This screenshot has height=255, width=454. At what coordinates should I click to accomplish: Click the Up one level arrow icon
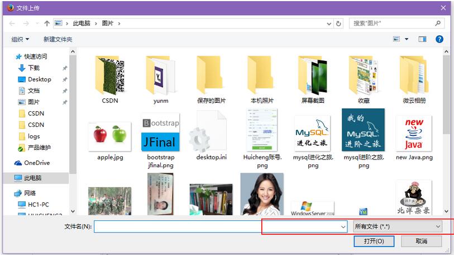(x=47, y=23)
